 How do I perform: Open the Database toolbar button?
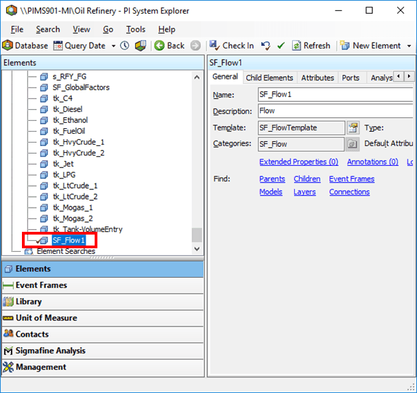[x=25, y=46]
